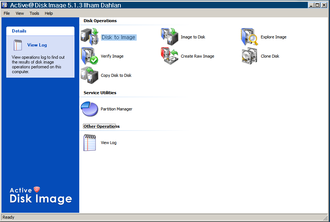The width and height of the screenshot is (330, 222).
Task: Launch Verify Image via its label
Action: point(112,56)
